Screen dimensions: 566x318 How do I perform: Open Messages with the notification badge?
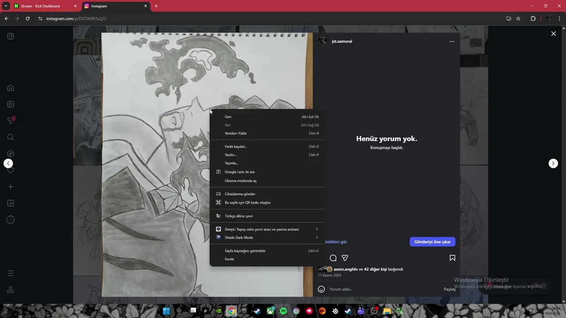[x=11, y=121]
